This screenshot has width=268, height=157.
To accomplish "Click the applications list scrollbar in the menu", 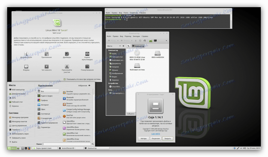I will pos(93,92).
